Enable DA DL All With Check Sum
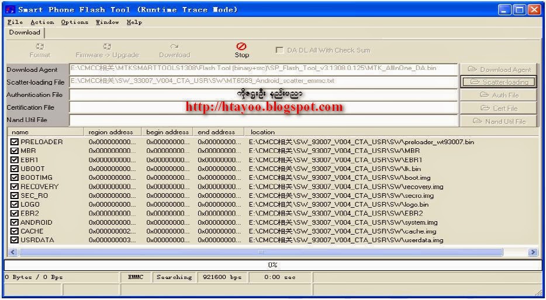This screenshot has width=546, height=300. click(279, 50)
